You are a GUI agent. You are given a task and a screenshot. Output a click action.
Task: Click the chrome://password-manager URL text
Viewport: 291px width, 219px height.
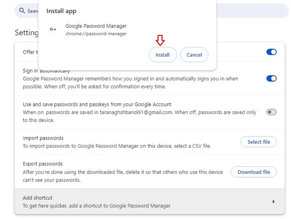pyautogui.click(x=96, y=34)
